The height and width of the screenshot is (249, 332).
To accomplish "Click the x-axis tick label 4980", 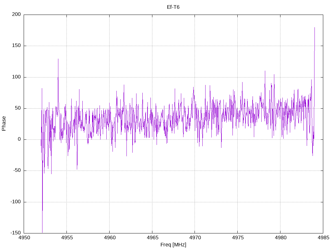I will pyautogui.click(x=280, y=238).
